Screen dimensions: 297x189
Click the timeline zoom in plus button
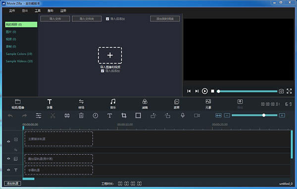[282, 115]
